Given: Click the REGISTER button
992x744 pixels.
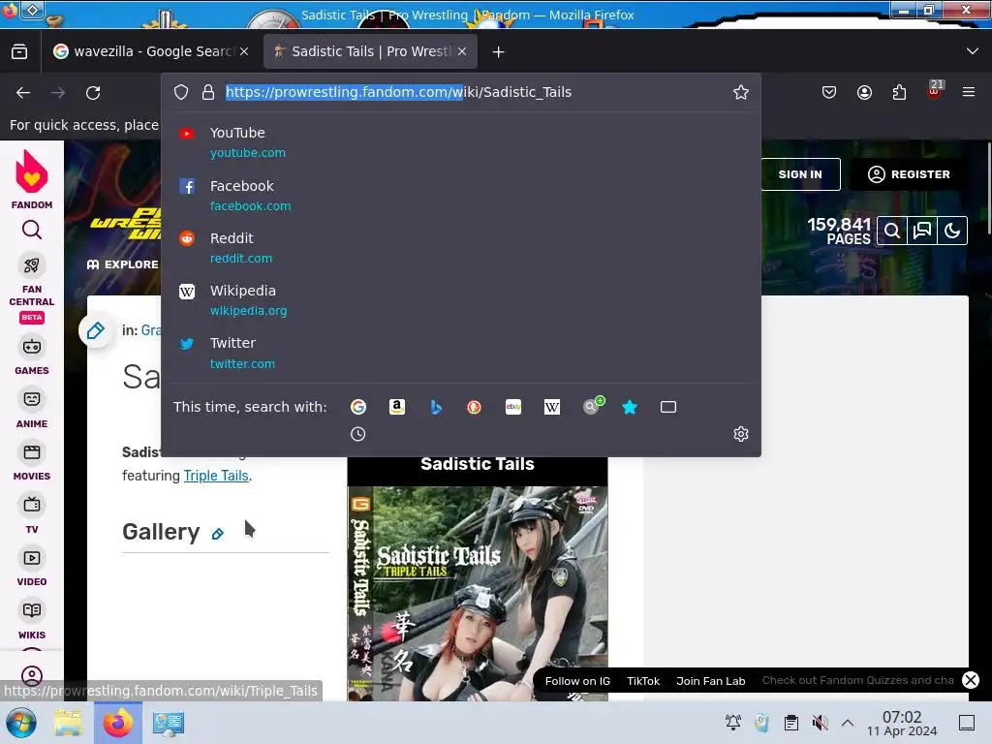Looking at the screenshot, I should [x=909, y=174].
